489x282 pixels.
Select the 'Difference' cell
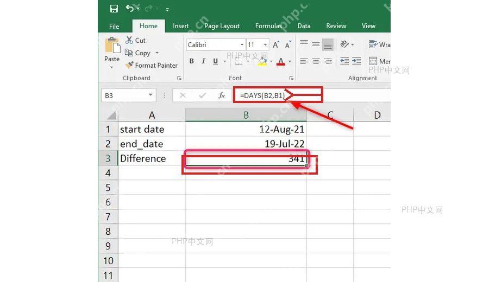coord(152,158)
